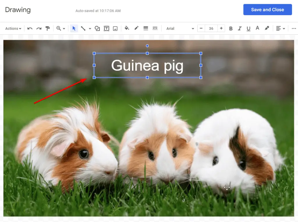Open the Fill color tool
This screenshot has height=222, width=298.
point(127,28)
